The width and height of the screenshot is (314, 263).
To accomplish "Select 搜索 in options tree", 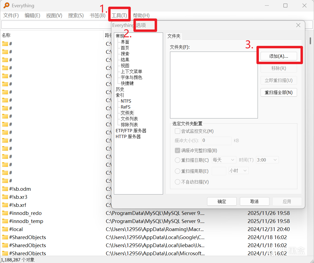I will click(125, 54).
